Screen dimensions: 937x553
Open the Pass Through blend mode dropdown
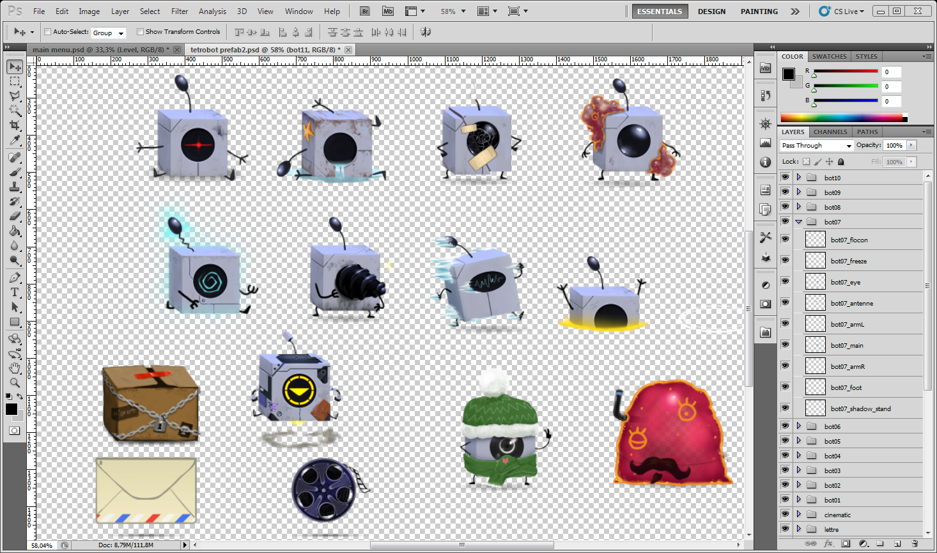(x=817, y=145)
